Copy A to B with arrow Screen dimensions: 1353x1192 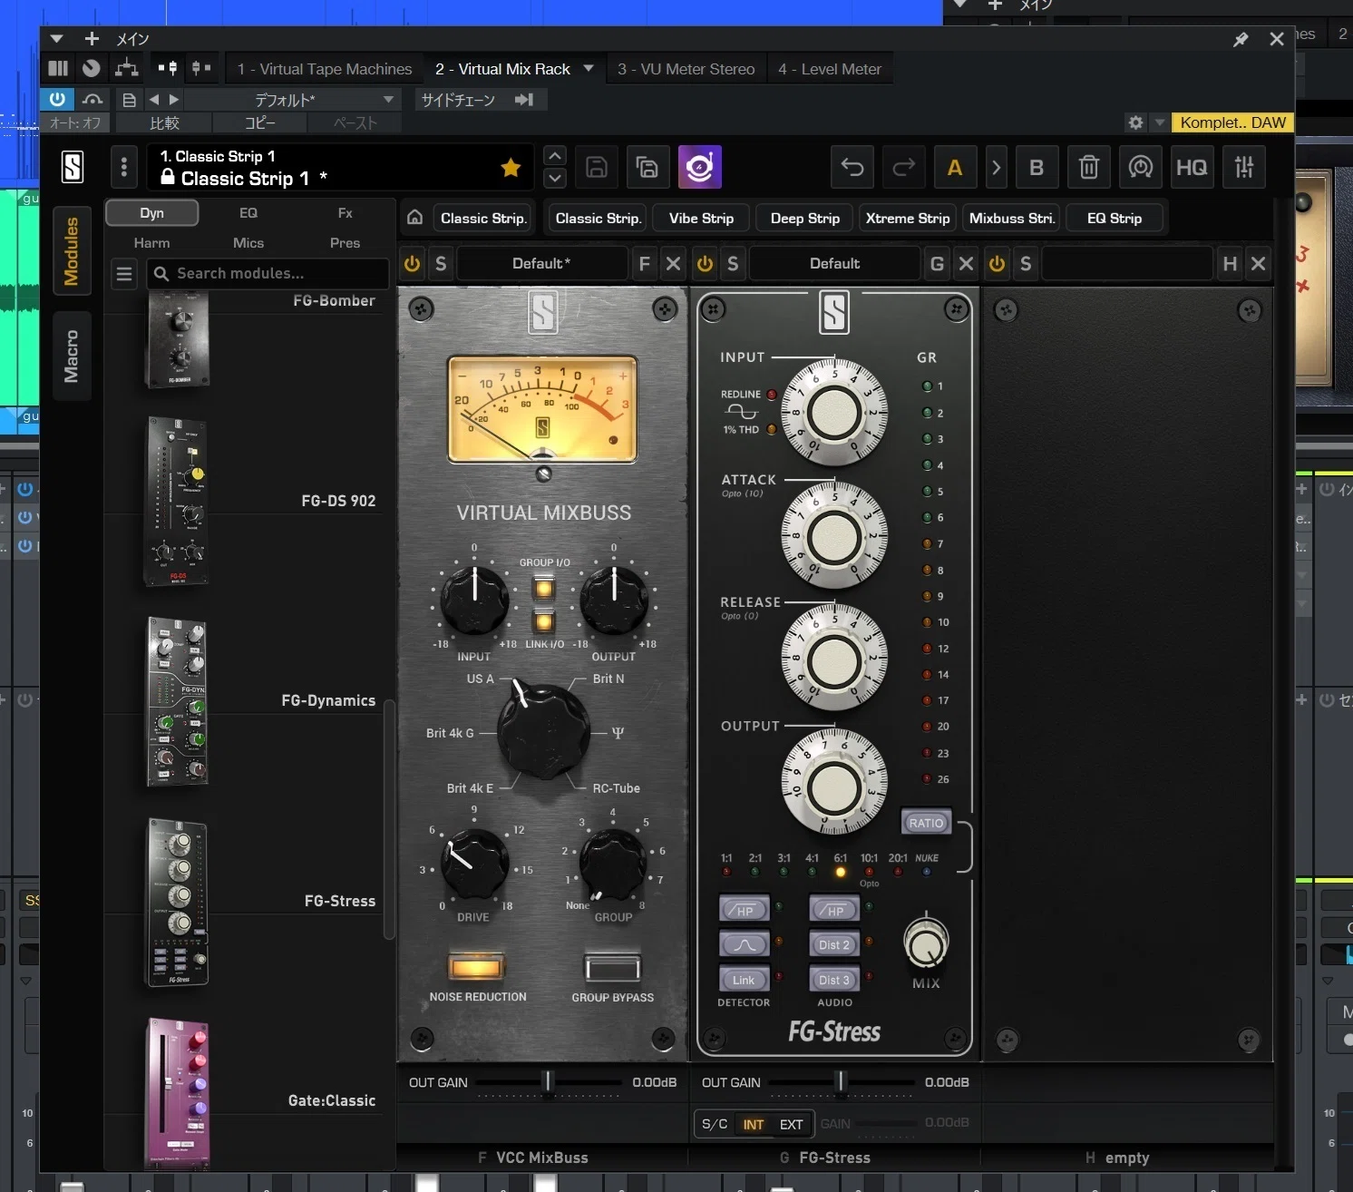[x=996, y=167]
